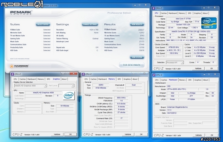
Task: Open the About tab in CPU window
Action: tap(205, 13)
